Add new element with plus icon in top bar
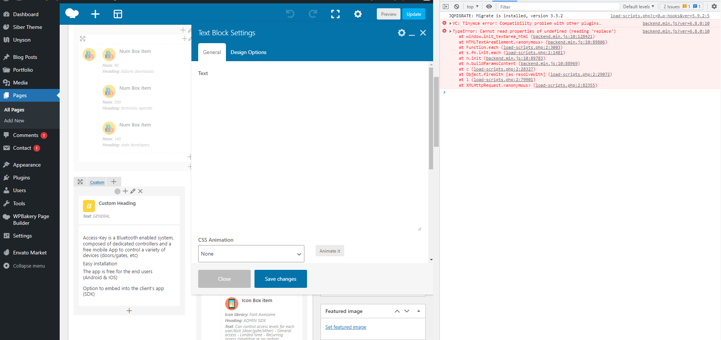This screenshot has width=721, height=340. click(x=95, y=14)
